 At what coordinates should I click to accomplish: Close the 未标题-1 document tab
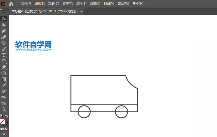81,11
